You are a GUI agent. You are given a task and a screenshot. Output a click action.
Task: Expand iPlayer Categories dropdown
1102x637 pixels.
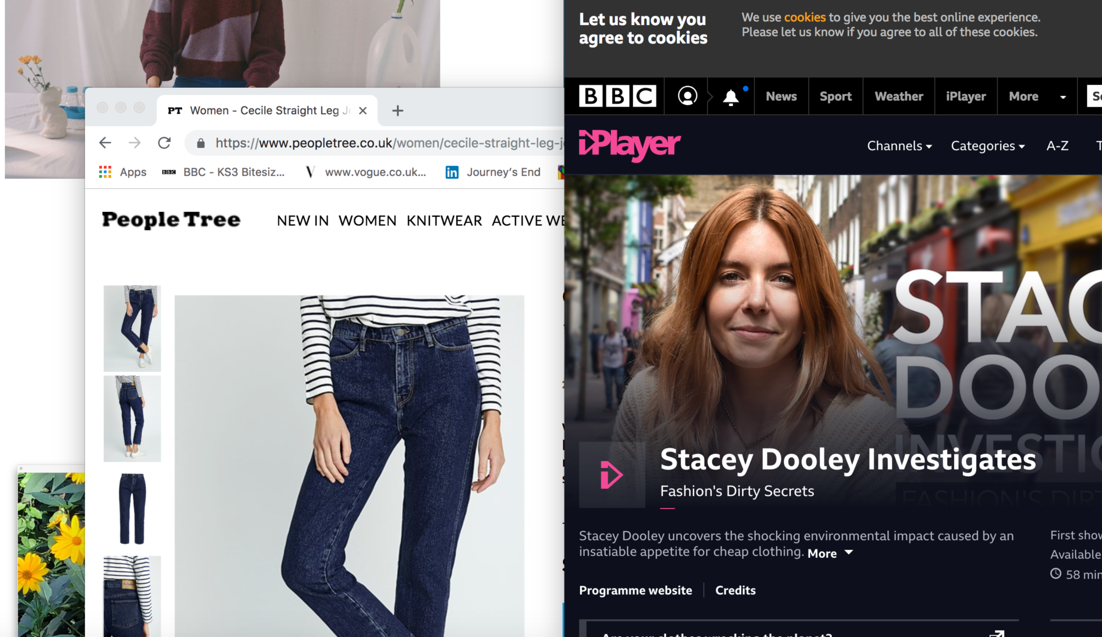pos(987,146)
